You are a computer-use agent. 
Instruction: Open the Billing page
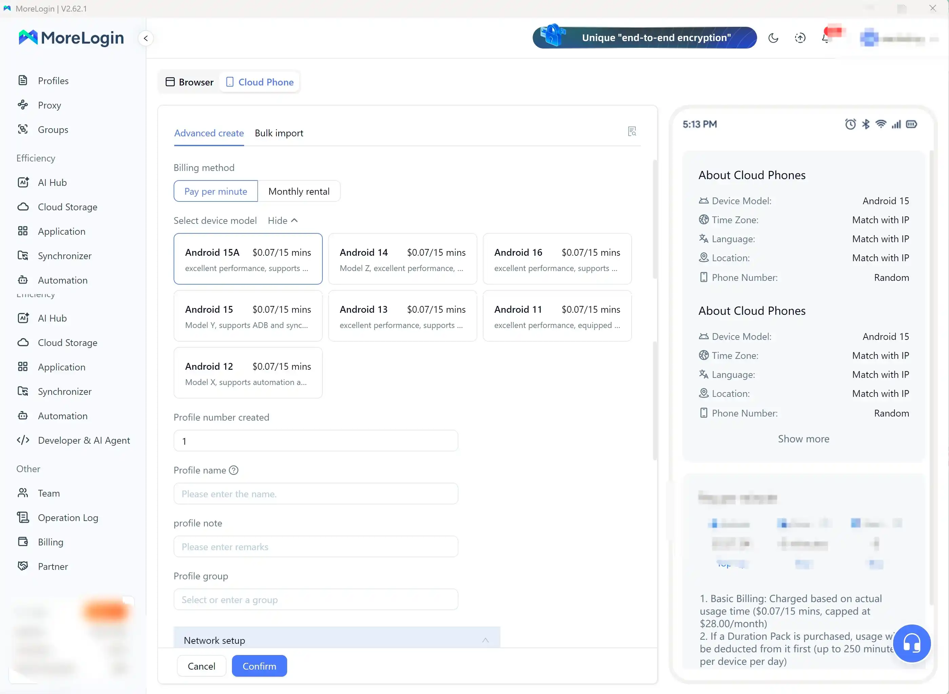51,542
